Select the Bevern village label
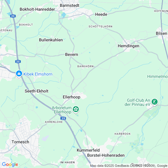The width and height of the screenshot is (168, 168). pyautogui.click(x=72, y=54)
